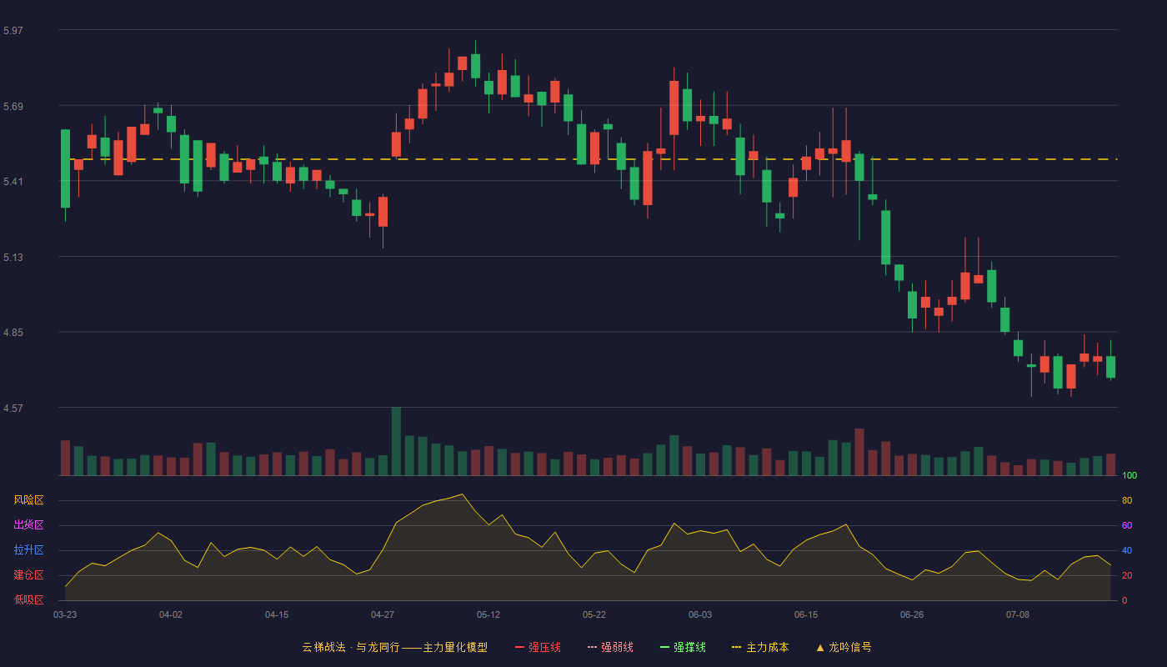Click the 风险区 zone label
Image resolution: width=1167 pixels, height=667 pixels.
28,500
